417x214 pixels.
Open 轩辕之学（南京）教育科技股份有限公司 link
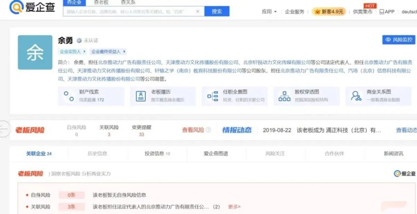pos(198,71)
